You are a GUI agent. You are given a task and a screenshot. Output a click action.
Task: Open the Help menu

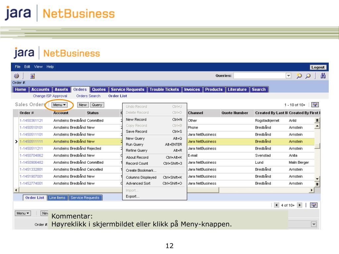pos(50,66)
